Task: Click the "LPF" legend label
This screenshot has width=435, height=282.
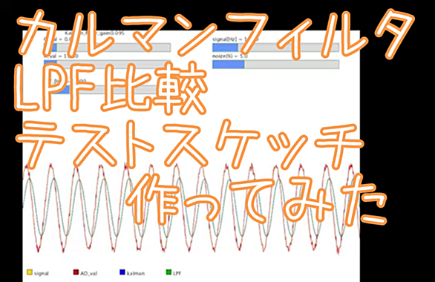Action: click(x=177, y=273)
